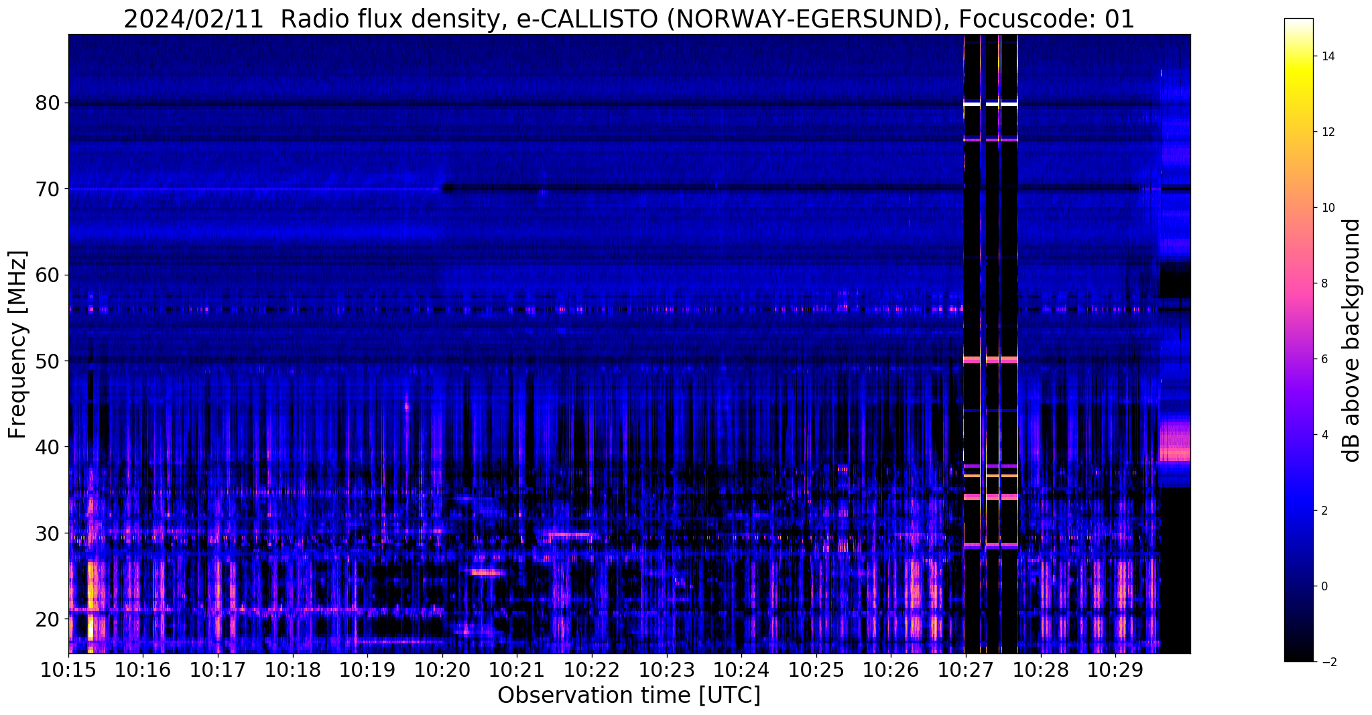
Task: Click the 20 MHz frequency tick label
Action: (x=48, y=619)
